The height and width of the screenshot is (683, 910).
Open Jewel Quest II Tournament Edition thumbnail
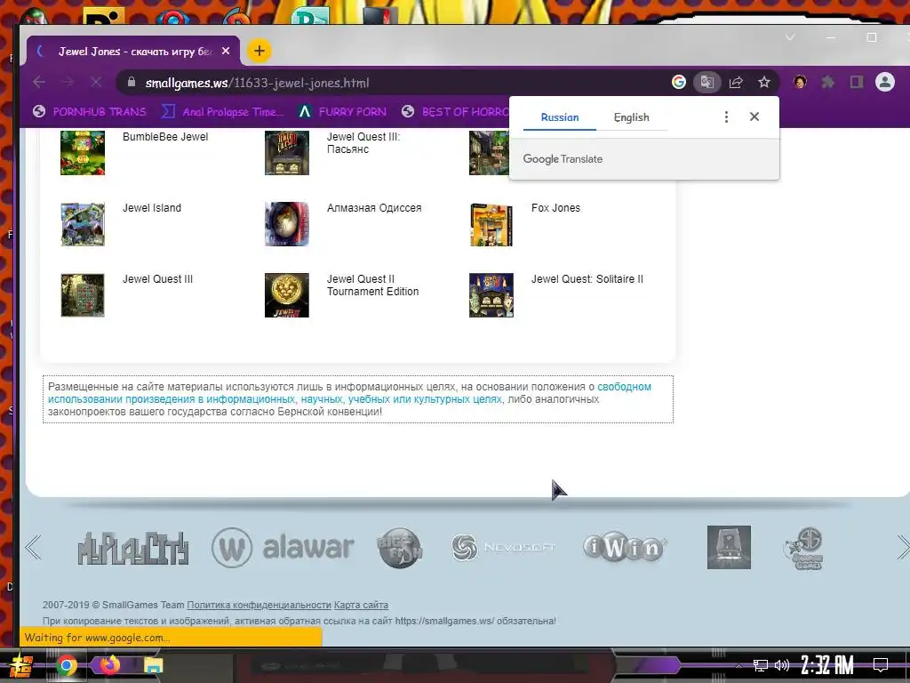click(287, 295)
